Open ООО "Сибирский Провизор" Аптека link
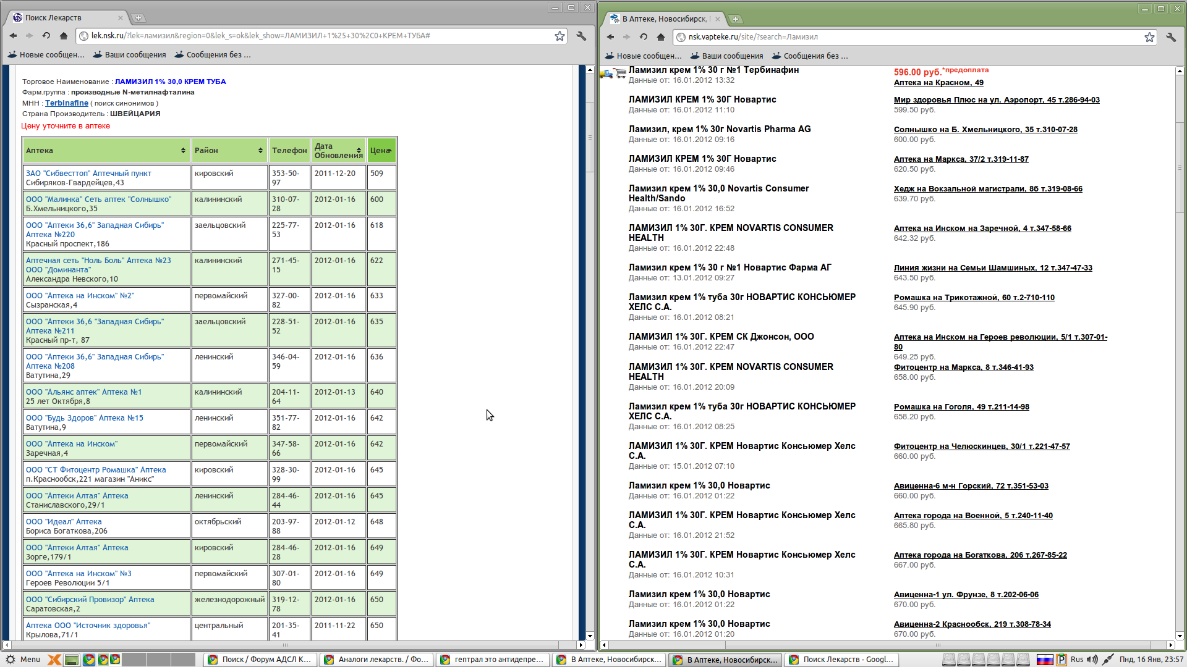This screenshot has height=667, width=1187. click(x=90, y=600)
